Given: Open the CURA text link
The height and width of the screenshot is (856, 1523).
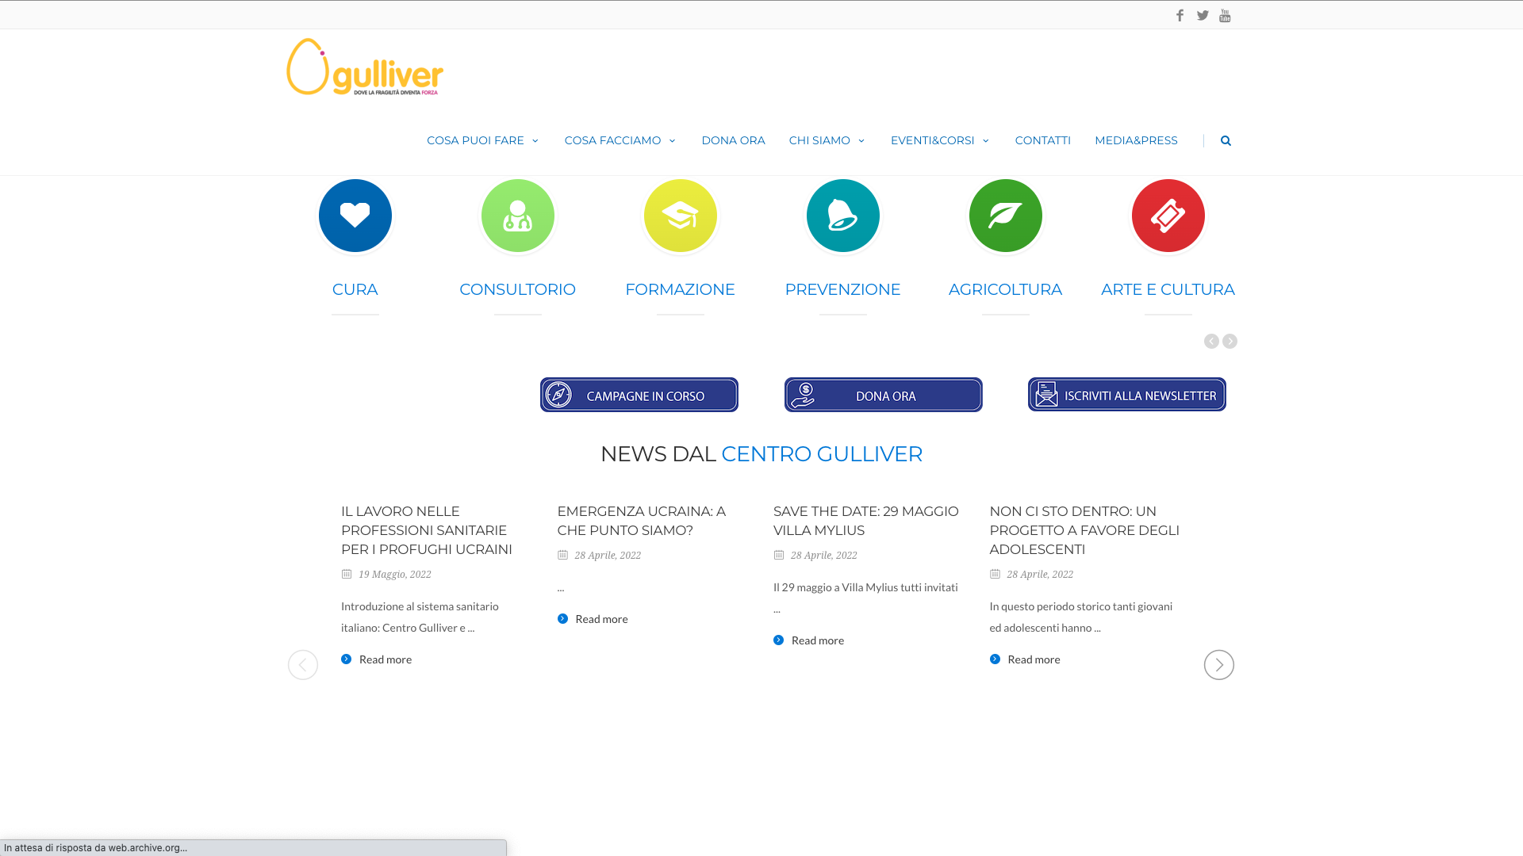Looking at the screenshot, I should [355, 289].
